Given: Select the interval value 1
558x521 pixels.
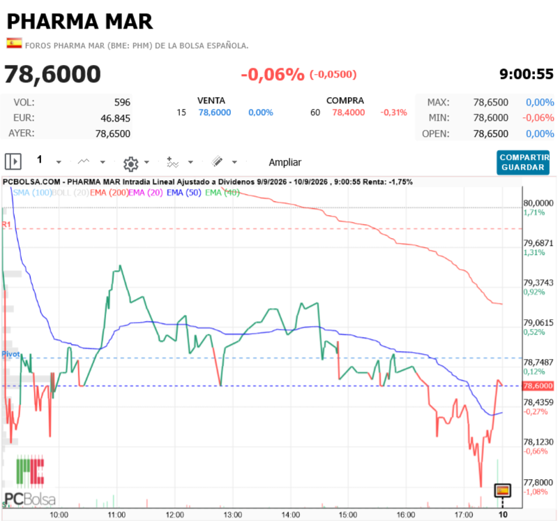Looking at the screenshot, I should coord(40,159).
